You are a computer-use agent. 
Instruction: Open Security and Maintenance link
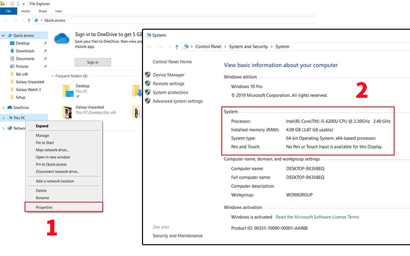click(177, 236)
